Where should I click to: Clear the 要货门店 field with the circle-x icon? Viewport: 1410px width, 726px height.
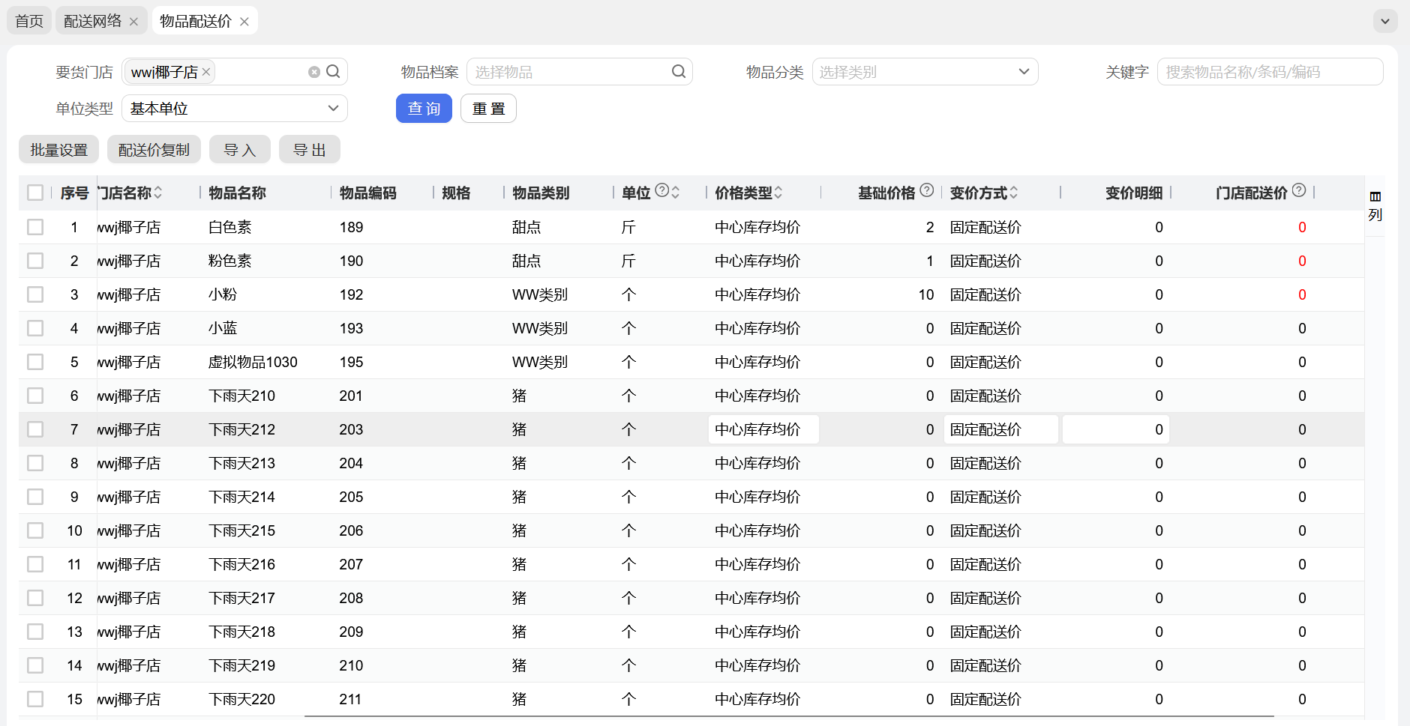click(x=314, y=72)
